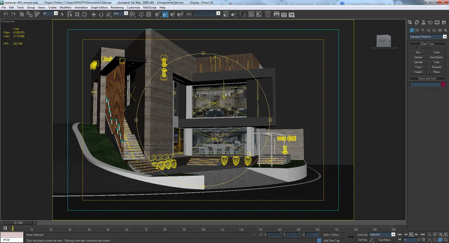Open the Graph Editors menu
The width and height of the screenshot is (449, 243).
pyautogui.click(x=99, y=7)
